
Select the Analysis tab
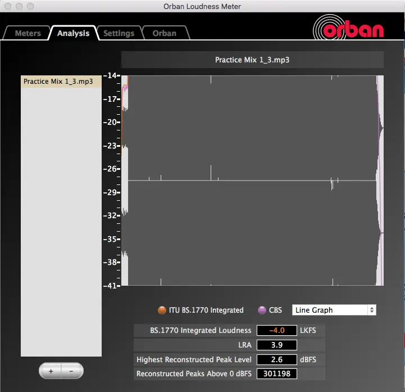(x=73, y=33)
